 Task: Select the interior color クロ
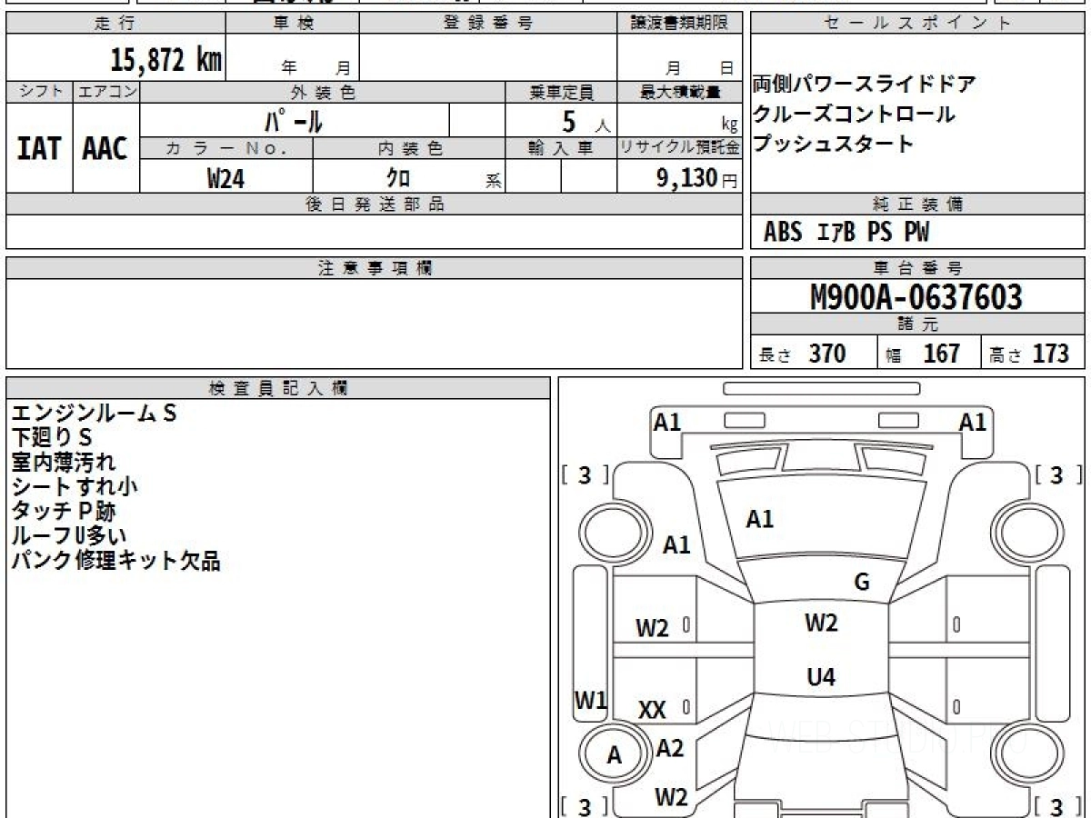(398, 177)
